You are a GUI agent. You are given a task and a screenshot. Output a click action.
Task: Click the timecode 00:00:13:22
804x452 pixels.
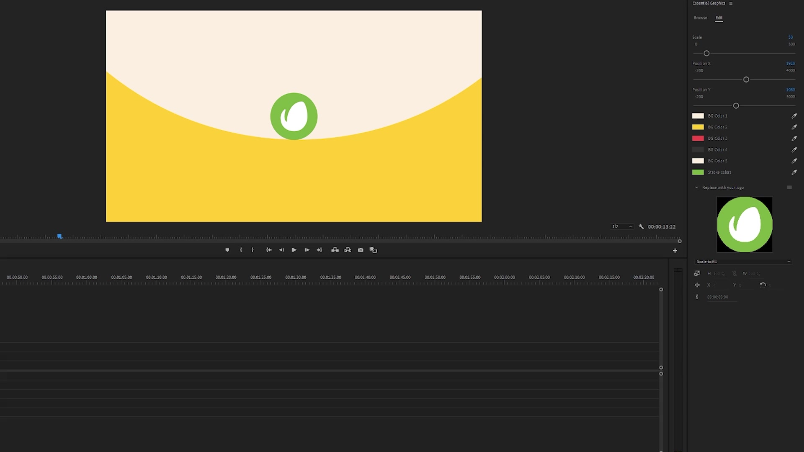(x=662, y=227)
